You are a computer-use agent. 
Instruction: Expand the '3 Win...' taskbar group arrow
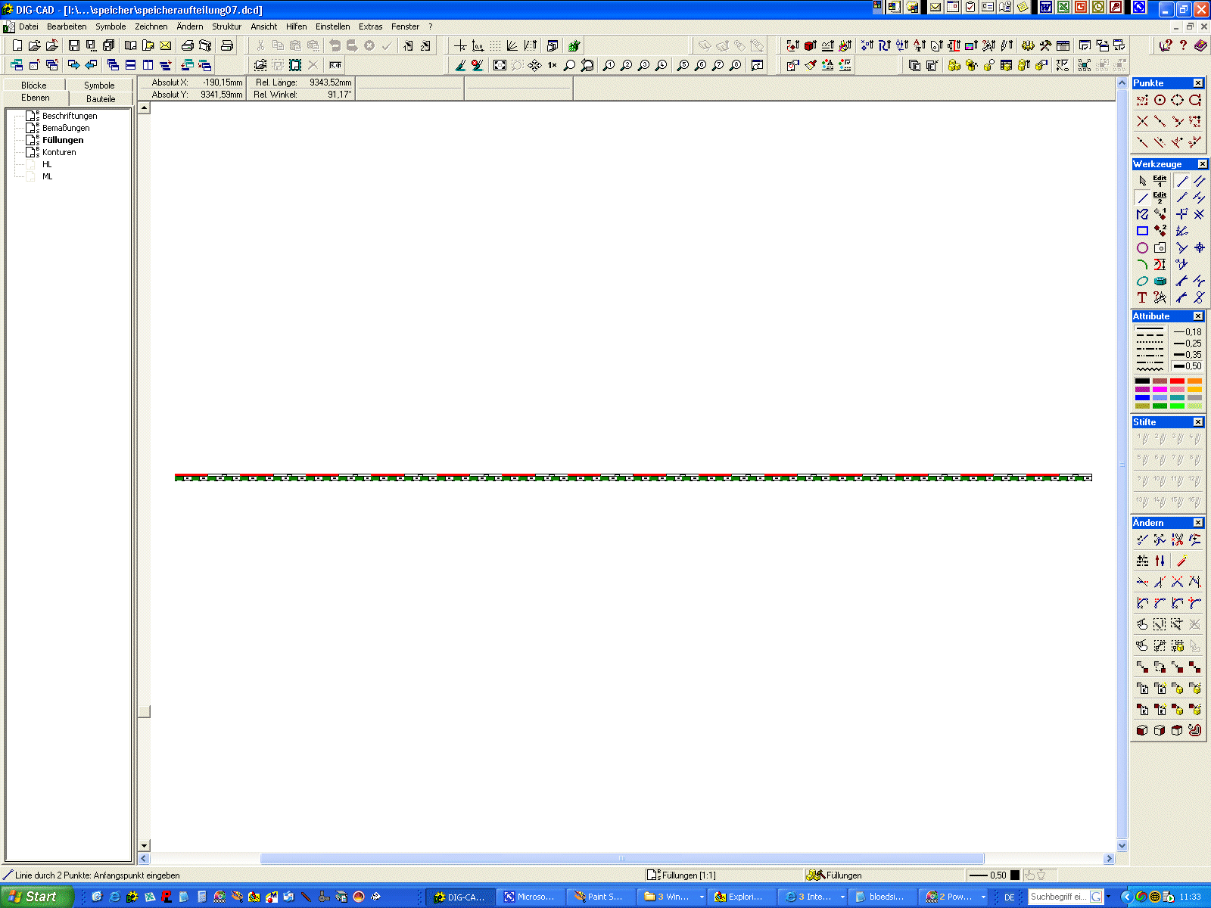pos(702,897)
